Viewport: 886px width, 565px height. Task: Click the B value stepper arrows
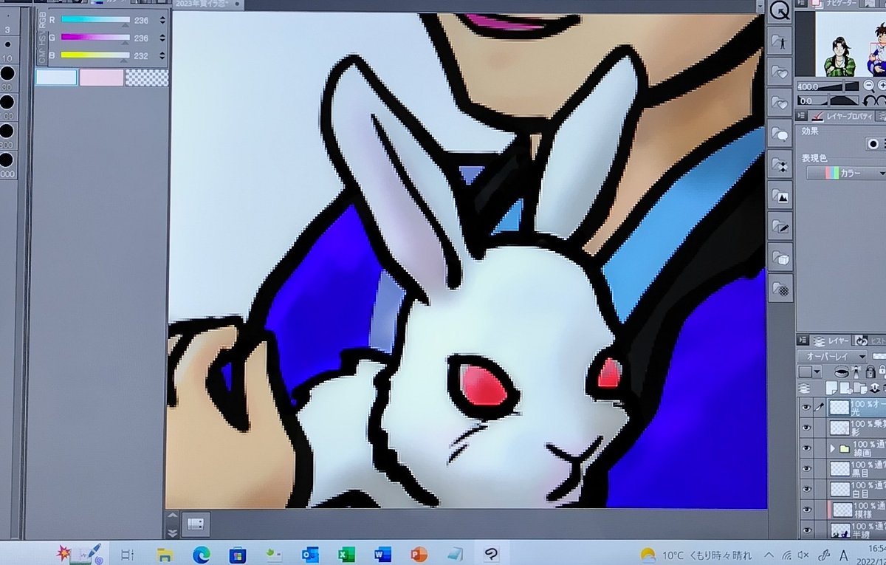tap(162, 55)
